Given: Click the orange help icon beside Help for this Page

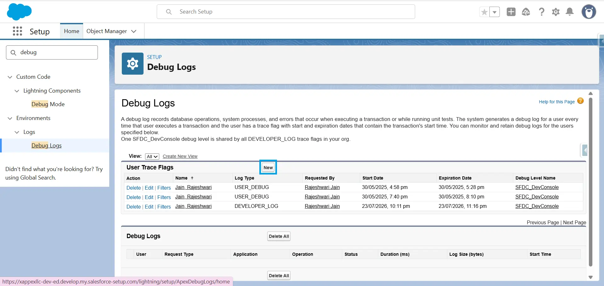Looking at the screenshot, I should coord(581,101).
